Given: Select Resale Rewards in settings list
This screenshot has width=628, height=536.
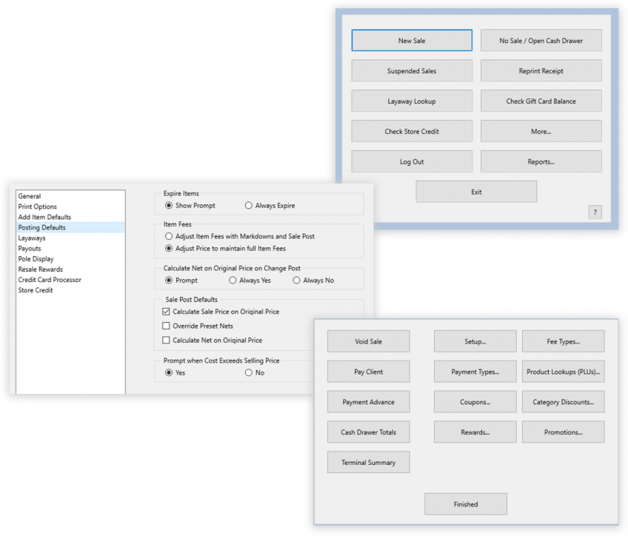Looking at the screenshot, I should tap(40, 269).
